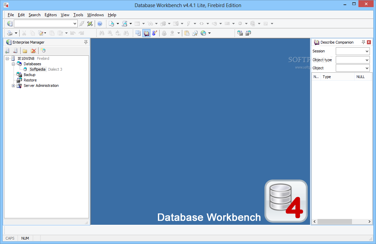Screen dimensions: 376x244
Task: Collapse the Databases tree node
Action: pyautogui.click(x=14, y=64)
